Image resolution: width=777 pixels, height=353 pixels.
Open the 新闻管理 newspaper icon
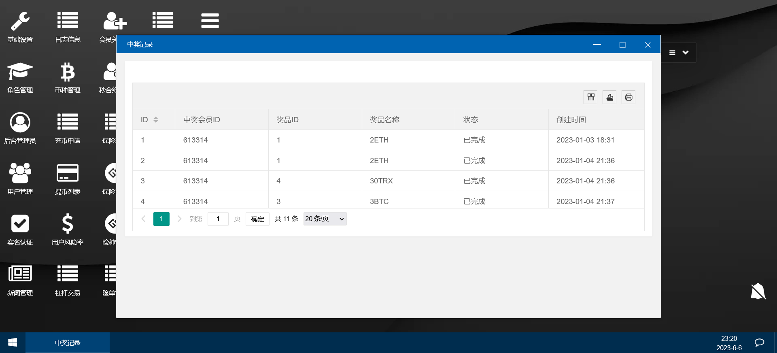20,274
